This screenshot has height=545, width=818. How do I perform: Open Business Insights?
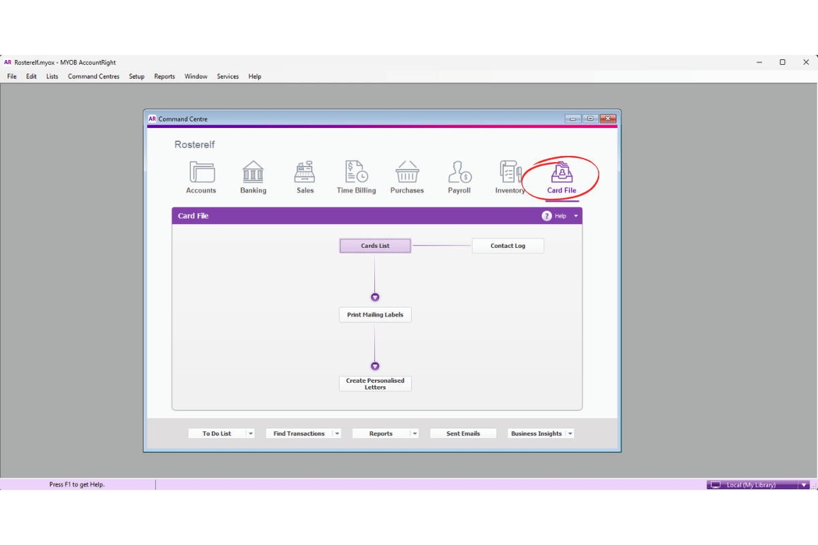[x=536, y=433]
